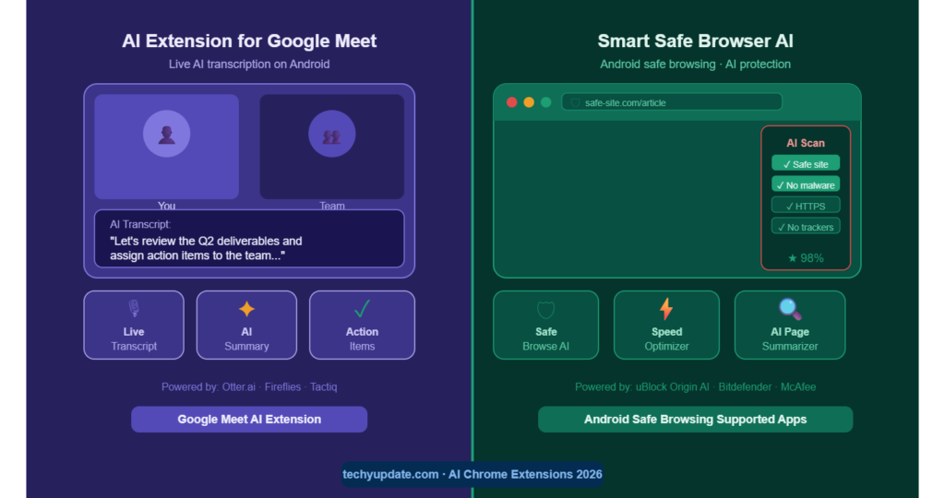
Task: Click 'Android safe browsing · AI protection' subtitle
Action: (x=695, y=64)
